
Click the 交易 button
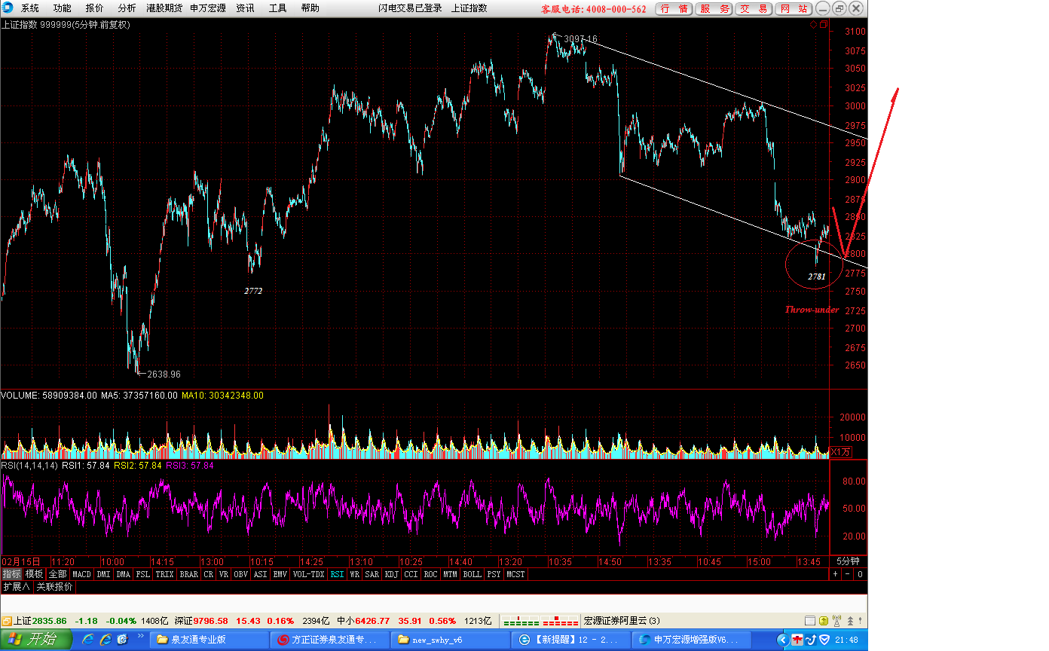coord(754,8)
